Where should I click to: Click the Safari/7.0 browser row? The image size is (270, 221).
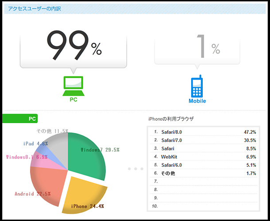click(204, 141)
